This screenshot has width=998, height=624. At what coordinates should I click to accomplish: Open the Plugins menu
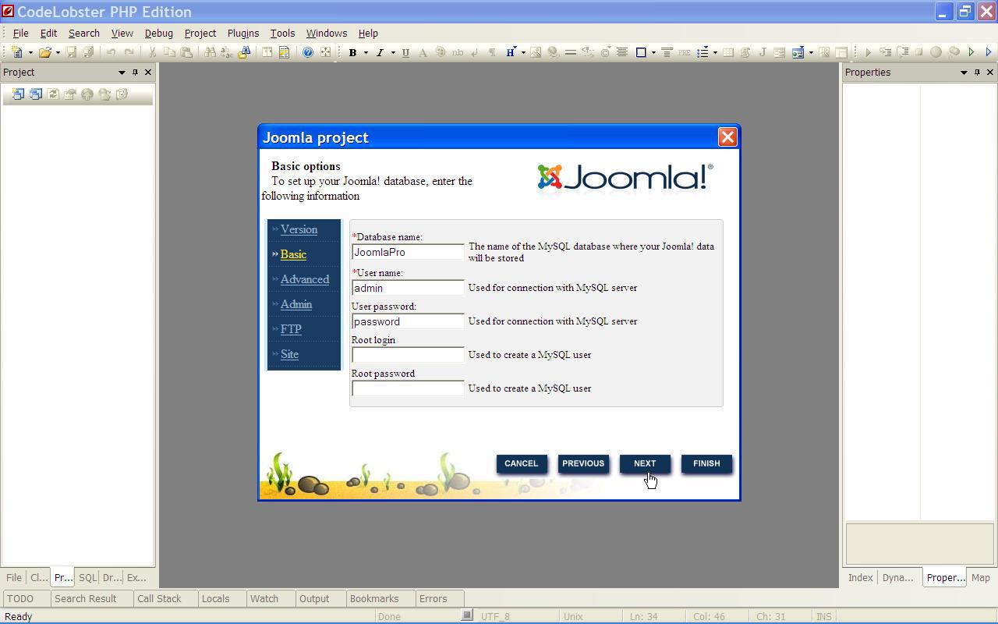[243, 34]
